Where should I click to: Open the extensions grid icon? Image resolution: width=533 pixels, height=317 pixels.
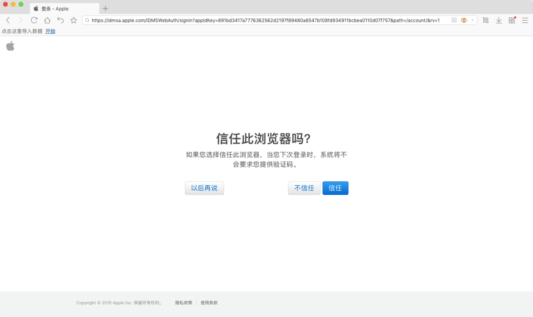tap(512, 20)
